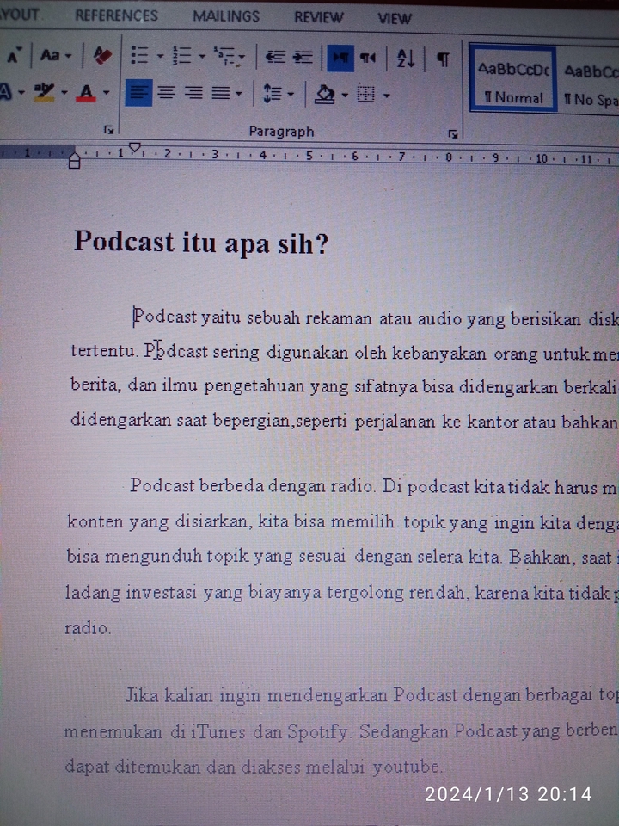This screenshot has height=826, width=619.
Task: Apply the red font color
Action: coord(86,93)
